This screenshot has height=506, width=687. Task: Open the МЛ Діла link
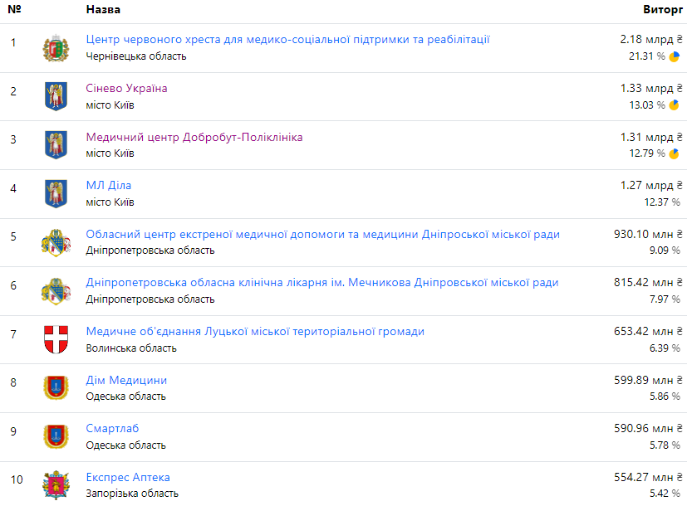[x=109, y=185]
